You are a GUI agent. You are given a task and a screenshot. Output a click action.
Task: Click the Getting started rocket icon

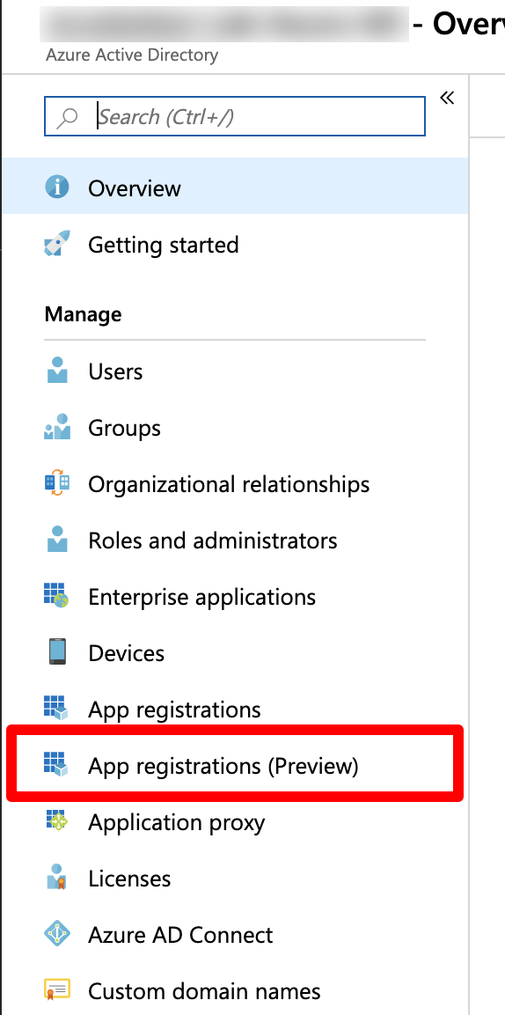click(x=57, y=244)
